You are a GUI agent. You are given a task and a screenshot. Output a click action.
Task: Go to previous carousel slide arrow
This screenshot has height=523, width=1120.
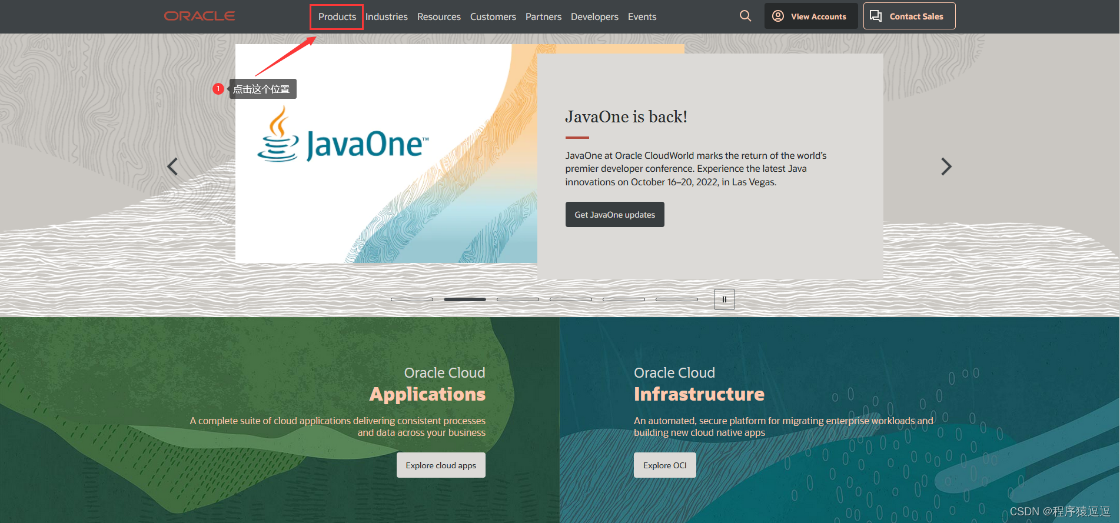pos(172,166)
